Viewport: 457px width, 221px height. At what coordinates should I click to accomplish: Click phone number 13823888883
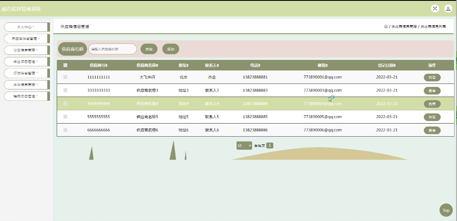[255, 90]
